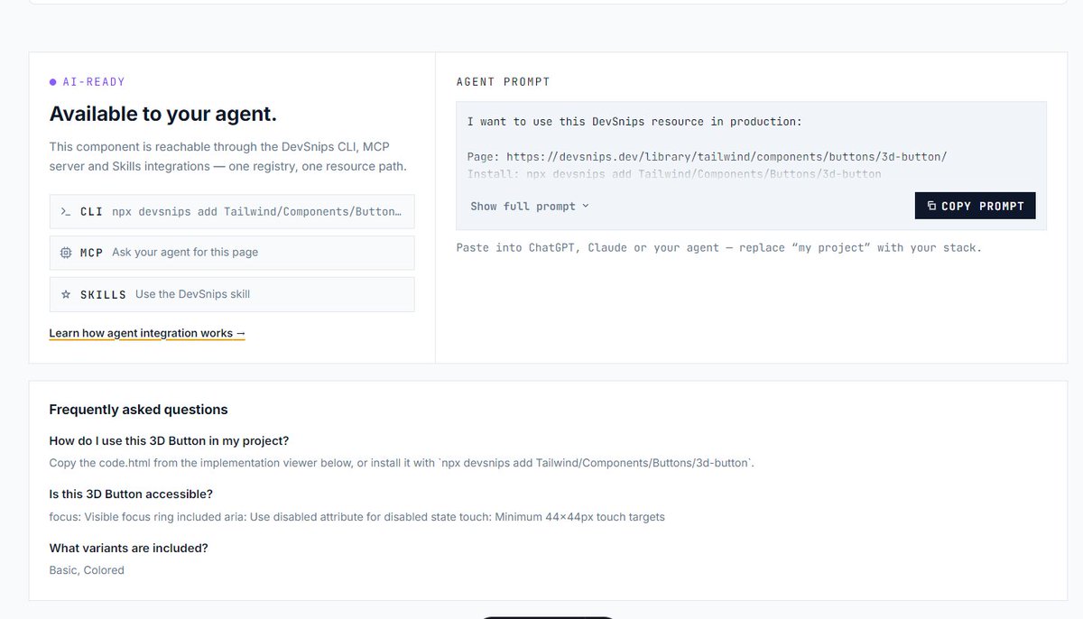Click the CLI terminal prompt icon
Viewport: 1083px width, 619px height.
[65, 211]
